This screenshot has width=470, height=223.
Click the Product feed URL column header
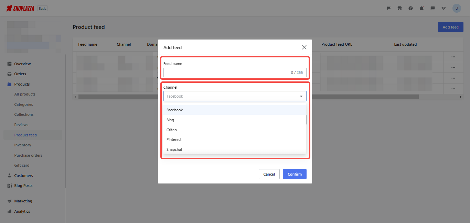[337, 44]
